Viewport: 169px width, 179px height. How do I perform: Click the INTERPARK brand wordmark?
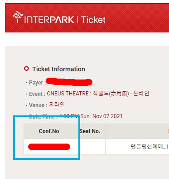point(49,20)
